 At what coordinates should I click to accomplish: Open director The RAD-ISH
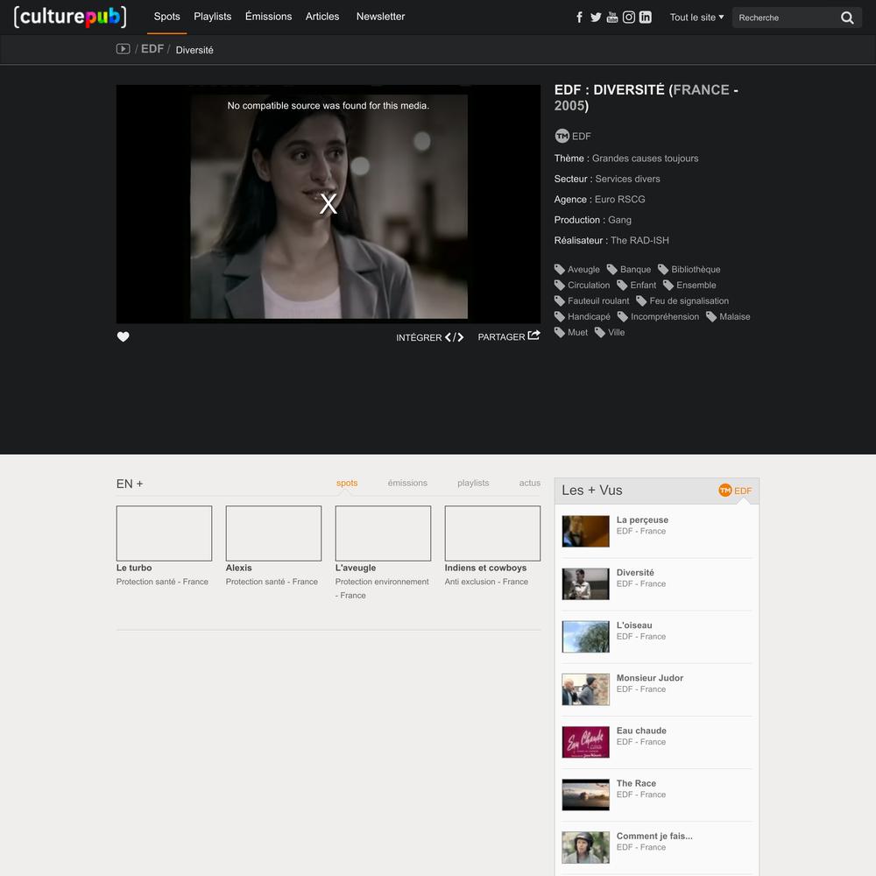click(639, 240)
